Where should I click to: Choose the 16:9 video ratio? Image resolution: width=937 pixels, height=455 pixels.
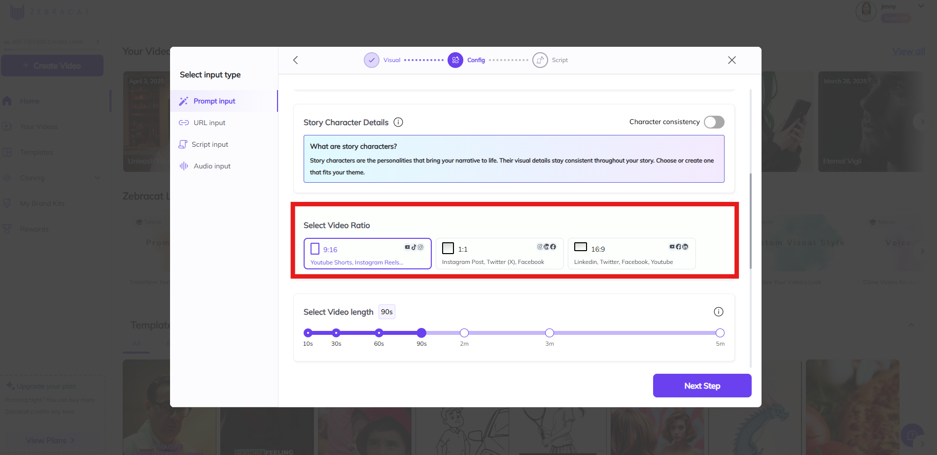coord(632,254)
